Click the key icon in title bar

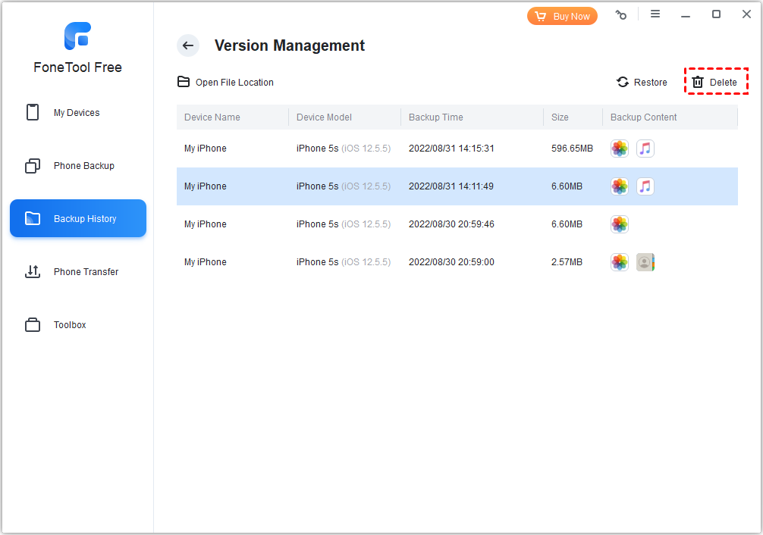point(621,14)
